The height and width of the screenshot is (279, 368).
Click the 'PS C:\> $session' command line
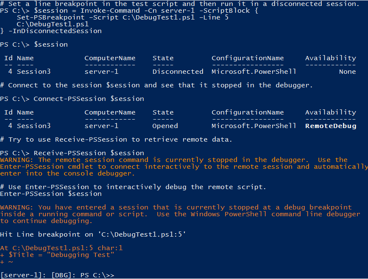tap(34, 45)
